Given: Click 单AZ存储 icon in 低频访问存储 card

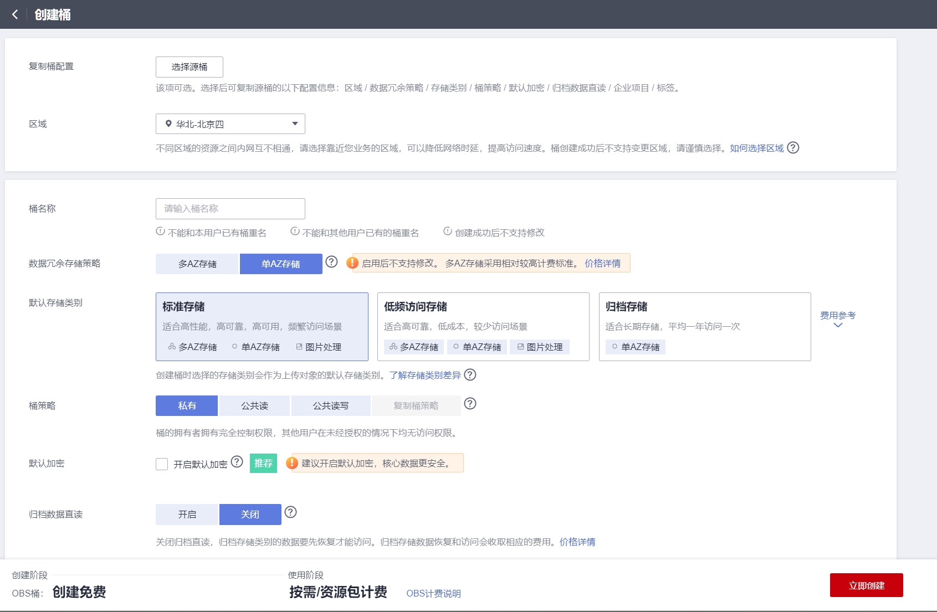Looking at the screenshot, I should tap(456, 347).
